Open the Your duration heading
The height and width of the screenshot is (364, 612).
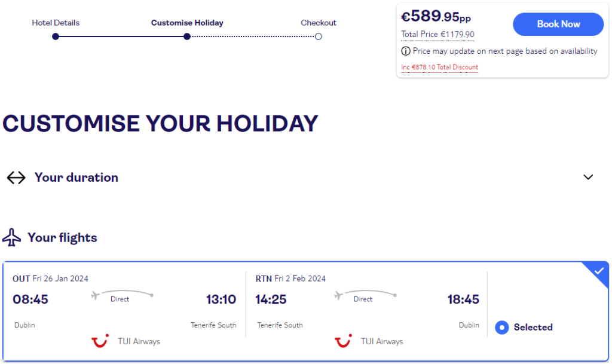click(76, 178)
